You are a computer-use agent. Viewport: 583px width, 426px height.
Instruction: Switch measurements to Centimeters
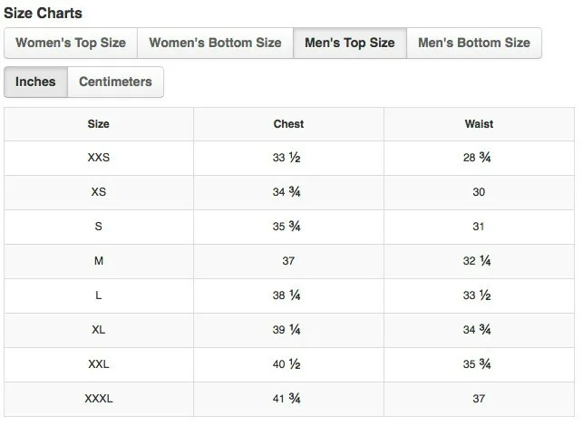(116, 82)
